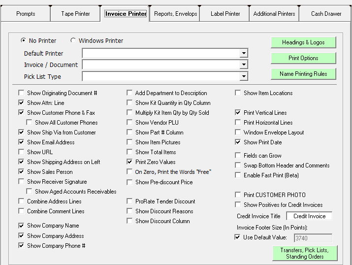
Task: Enable Print Horizontal Lines
Action: (x=238, y=122)
